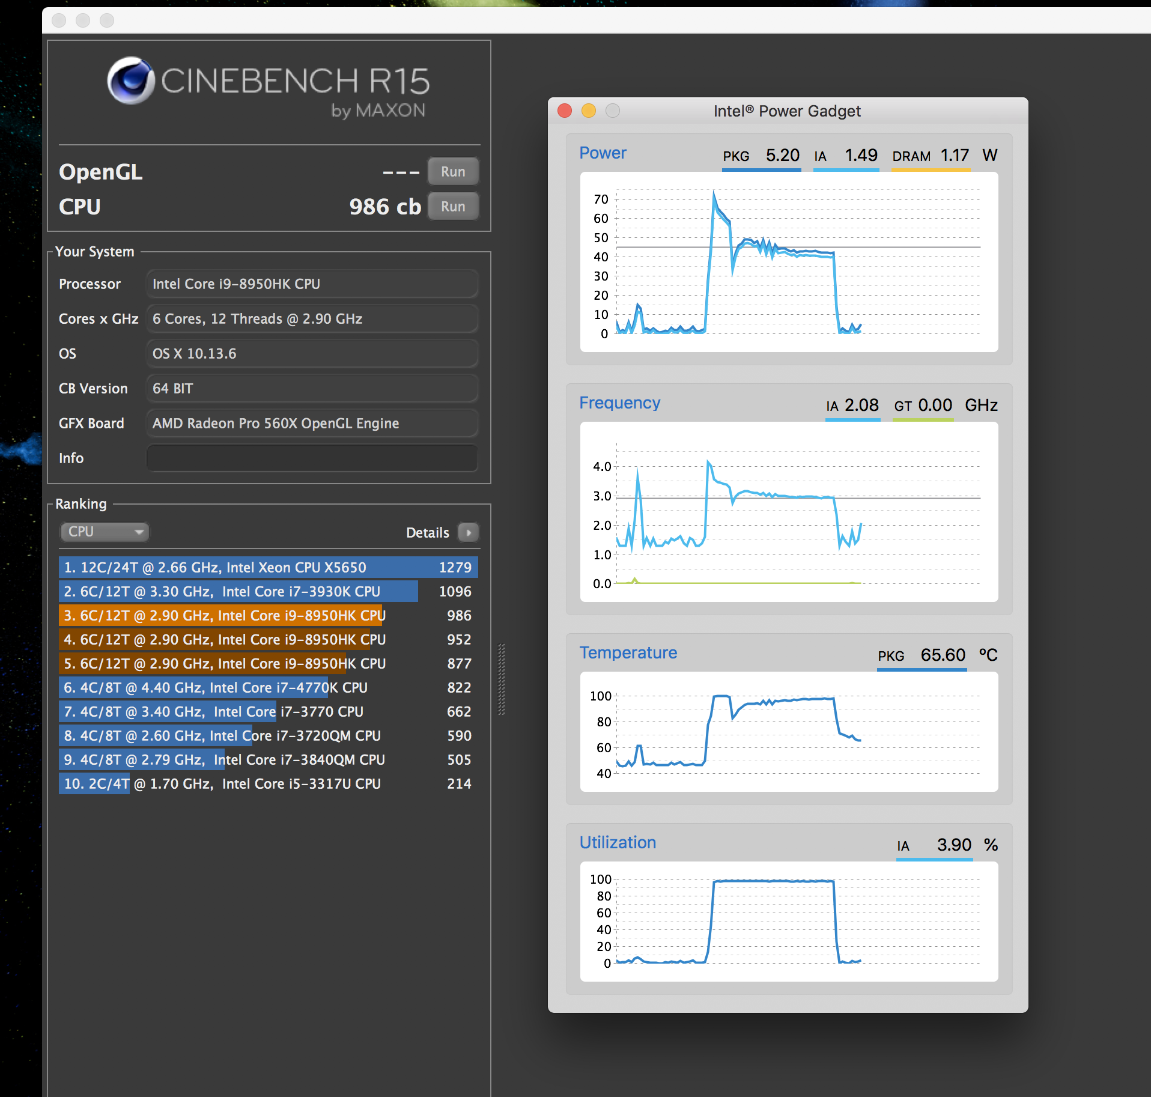Select the i9-8950HK row scoring 952
1151x1097 pixels.
pos(269,640)
